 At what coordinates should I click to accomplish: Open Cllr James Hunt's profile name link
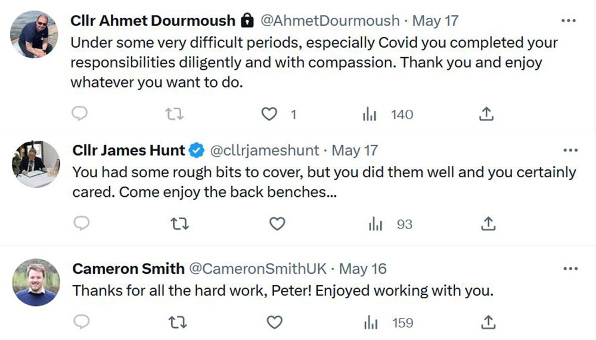129,151
